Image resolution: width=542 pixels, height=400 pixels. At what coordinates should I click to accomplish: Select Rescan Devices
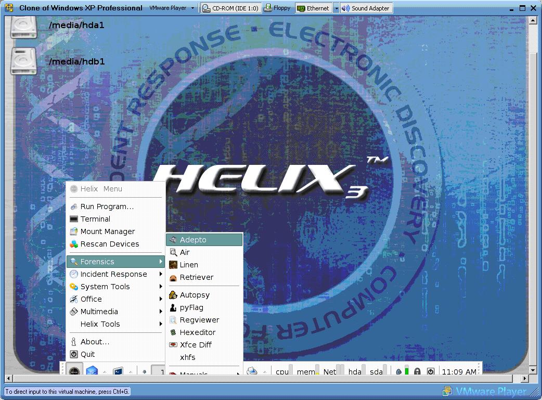point(115,244)
